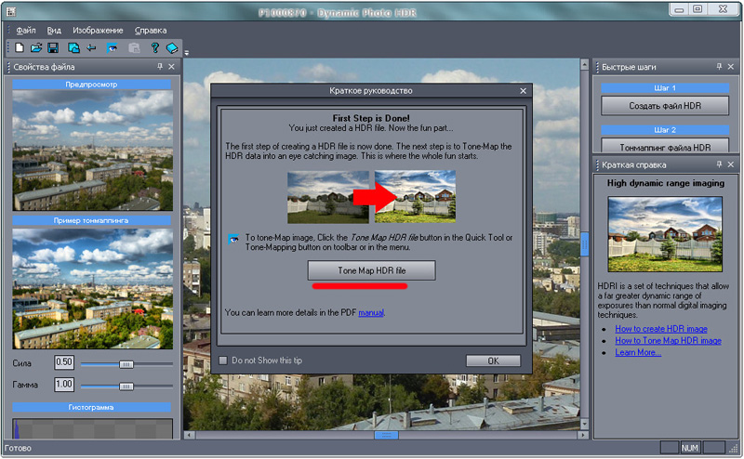
Task: Open a file with the folder icon
Action: tap(36, 48)
